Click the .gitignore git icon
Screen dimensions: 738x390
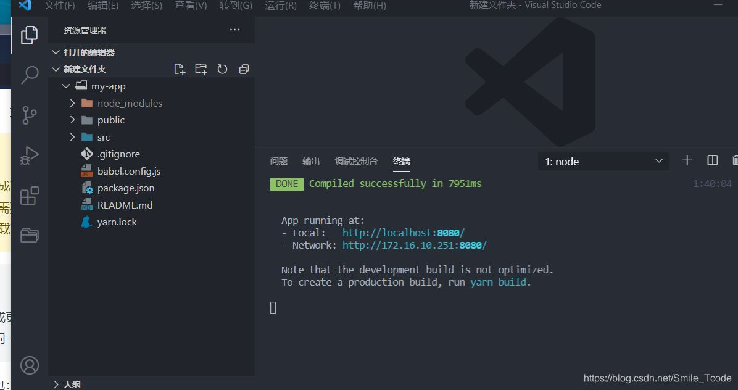(x=86, y=154)
